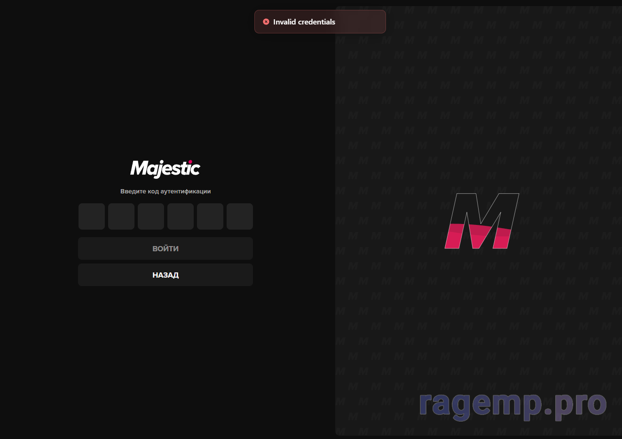Screen dimensions: 622x439
Task: Activate the fourth authentication code box
Action: coord(181,216)
